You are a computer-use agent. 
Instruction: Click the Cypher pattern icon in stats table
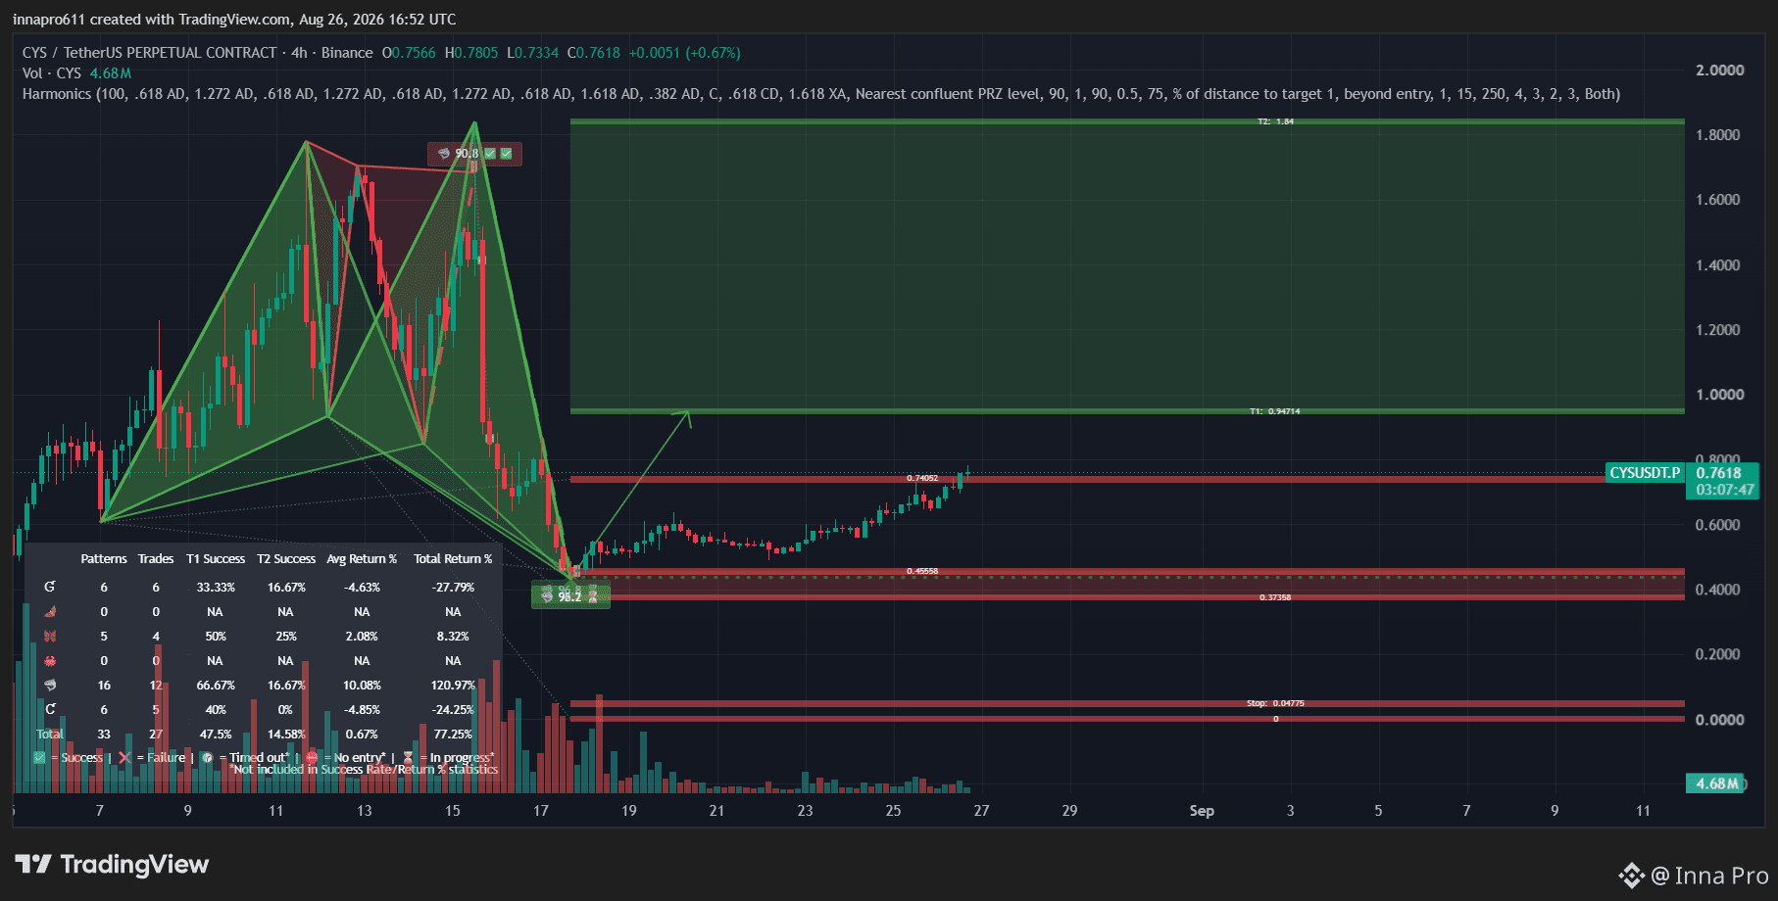pos(50,709)
